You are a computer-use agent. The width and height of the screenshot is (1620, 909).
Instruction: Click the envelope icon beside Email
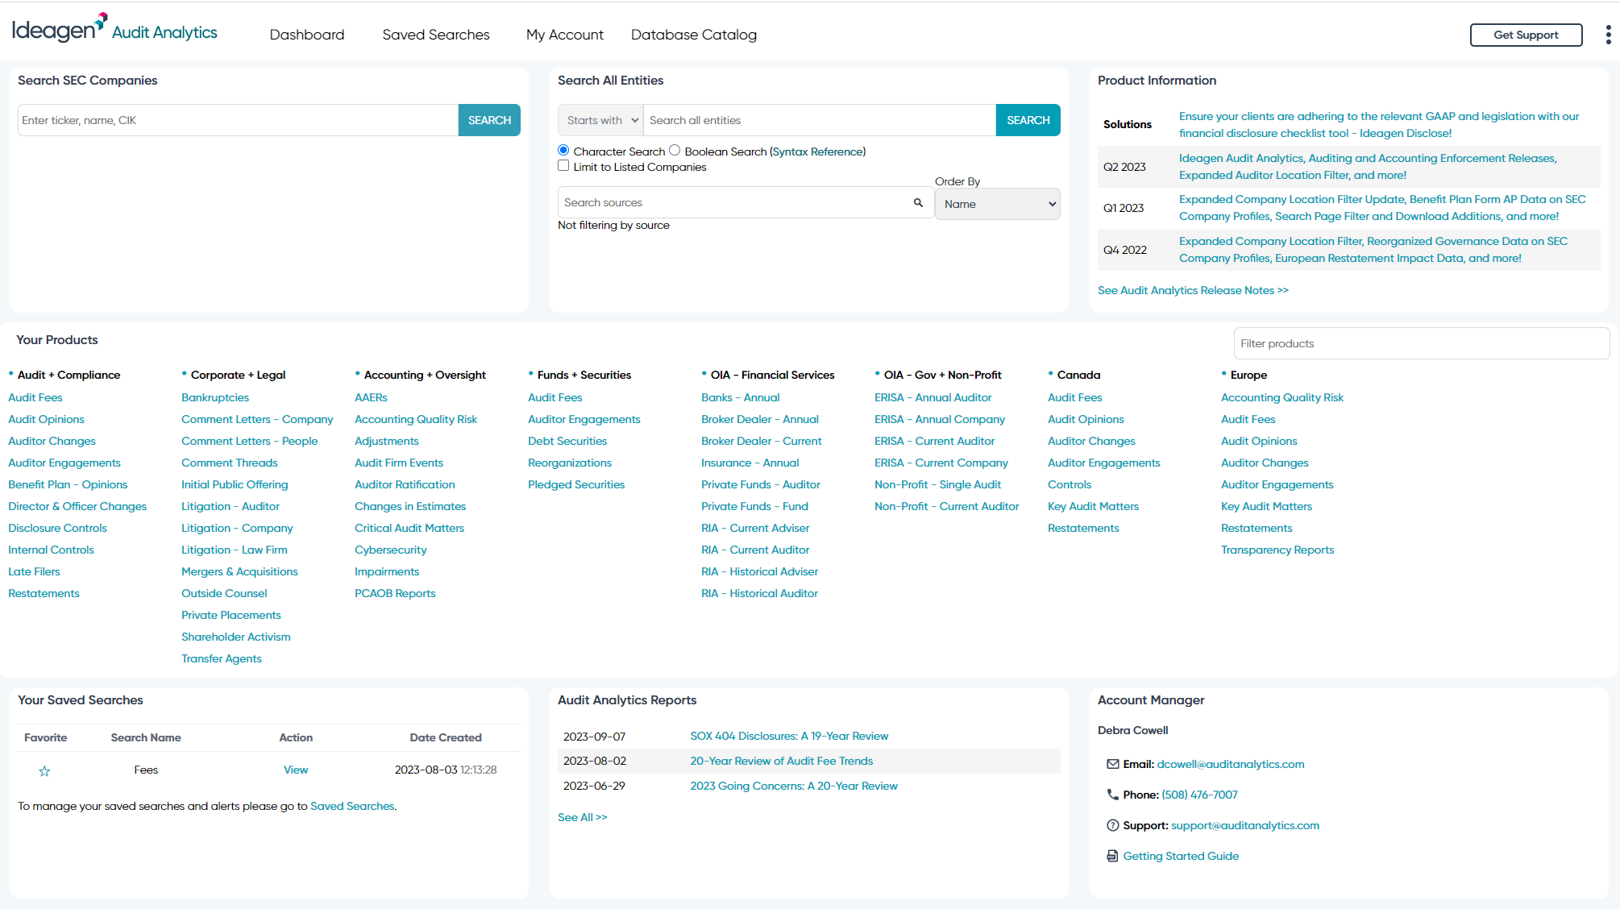click(x=1112, y=764)
